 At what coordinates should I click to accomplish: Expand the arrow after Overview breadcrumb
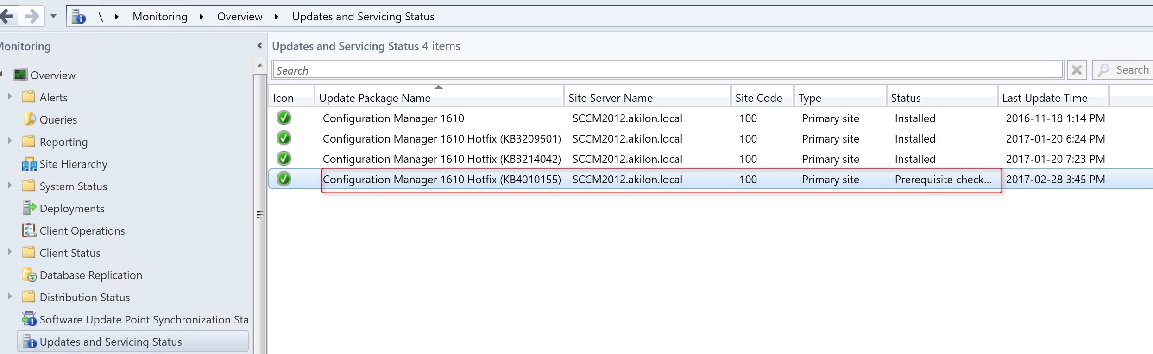click(277, 17)
